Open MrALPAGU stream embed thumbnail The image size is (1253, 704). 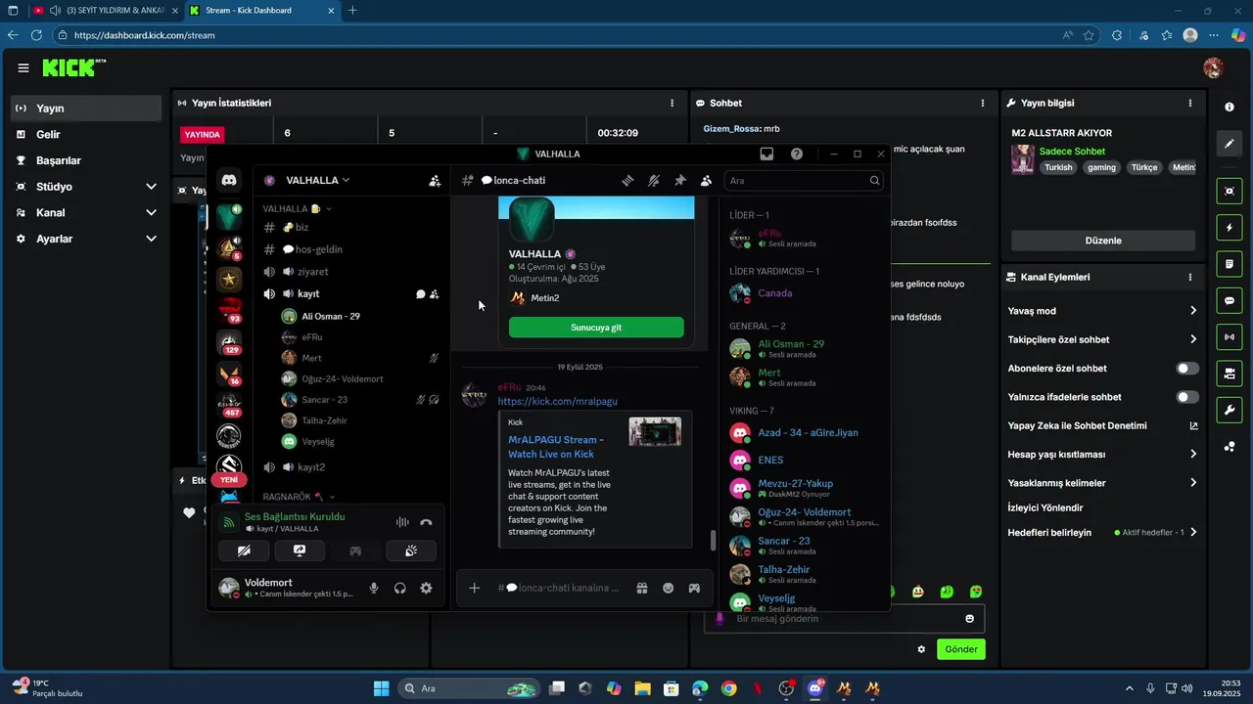tap(655, 431)
